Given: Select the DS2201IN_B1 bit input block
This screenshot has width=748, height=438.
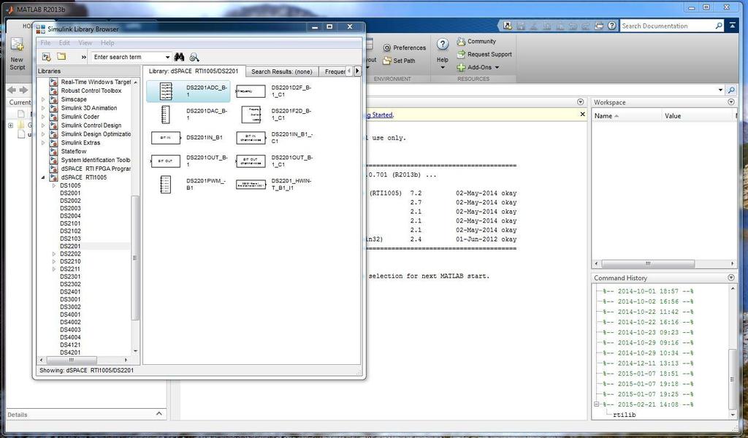Looking at the screenshot, I should pyautogui.click(x=166, y=138).
